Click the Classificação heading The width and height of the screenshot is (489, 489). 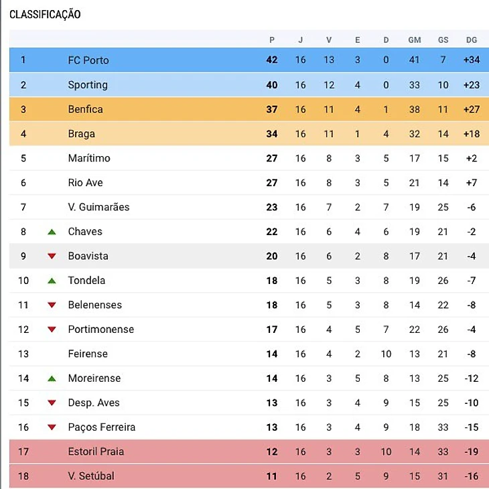(x=45, y=15)
